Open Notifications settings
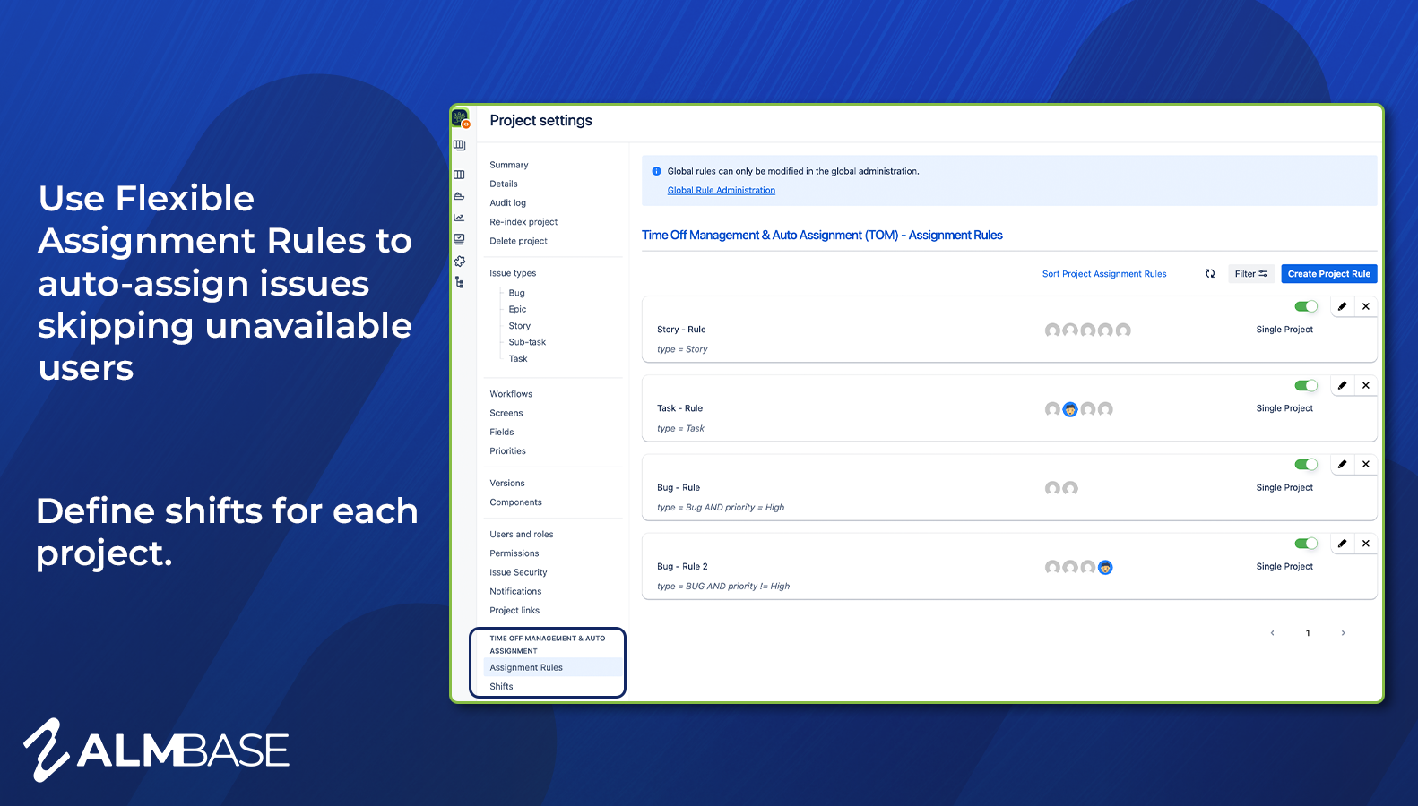The image size is (1418, 806). tap(515, 591)
